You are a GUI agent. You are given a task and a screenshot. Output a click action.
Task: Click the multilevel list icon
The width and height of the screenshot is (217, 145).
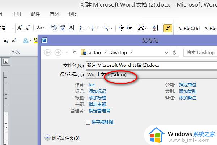107,28
